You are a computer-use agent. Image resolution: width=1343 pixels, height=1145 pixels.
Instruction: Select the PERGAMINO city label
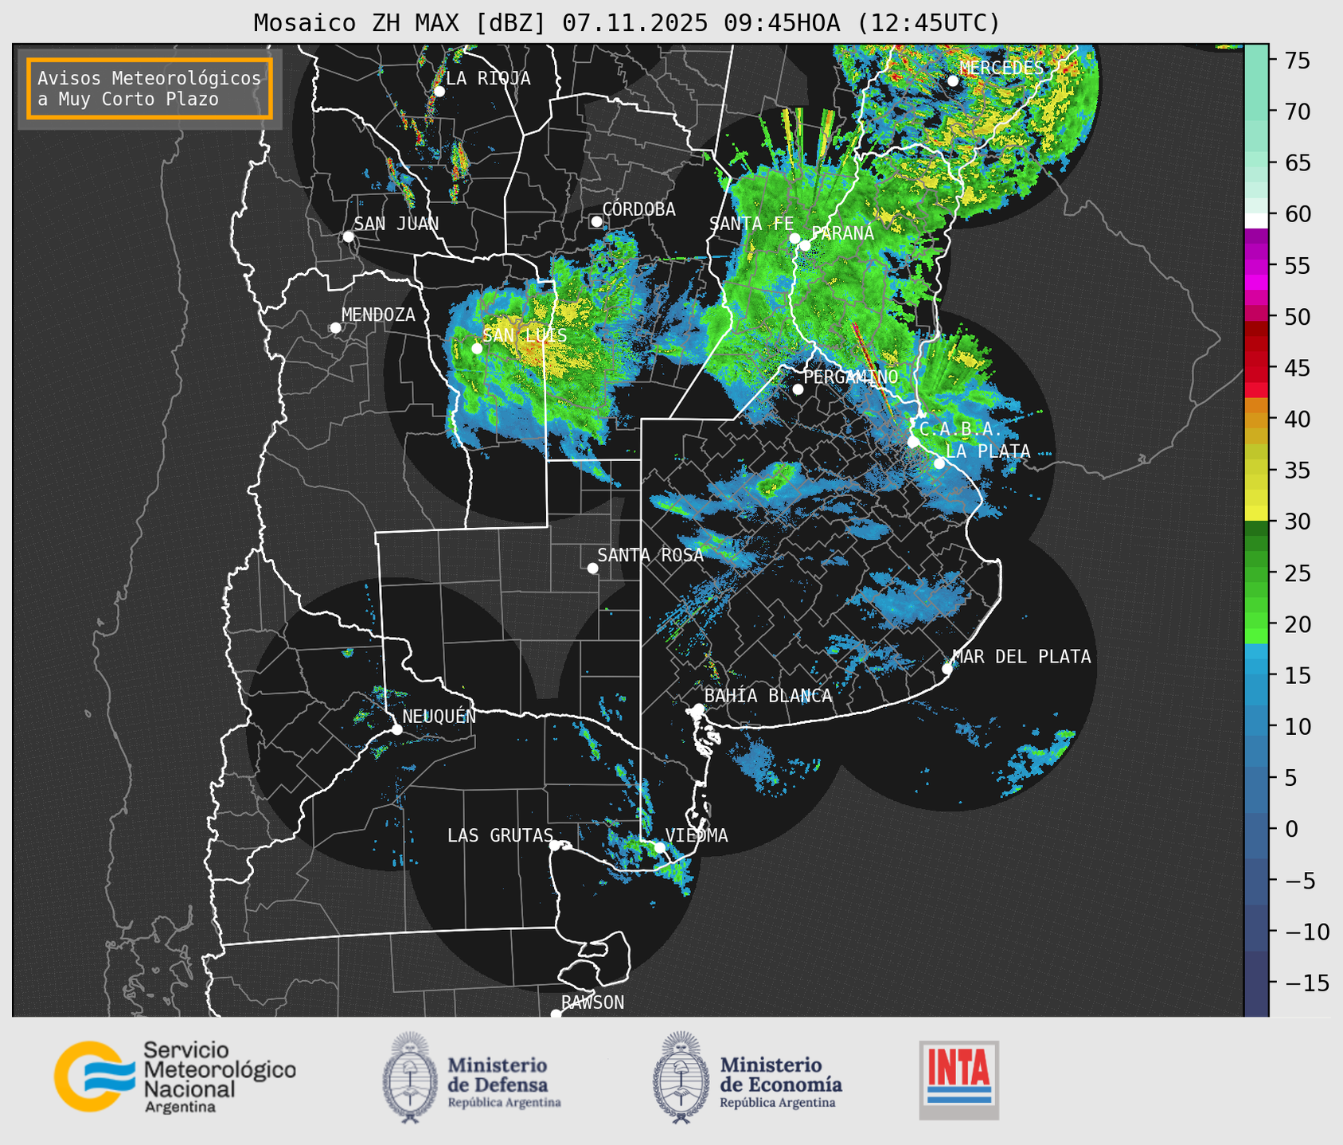click(x=851, y=377)
